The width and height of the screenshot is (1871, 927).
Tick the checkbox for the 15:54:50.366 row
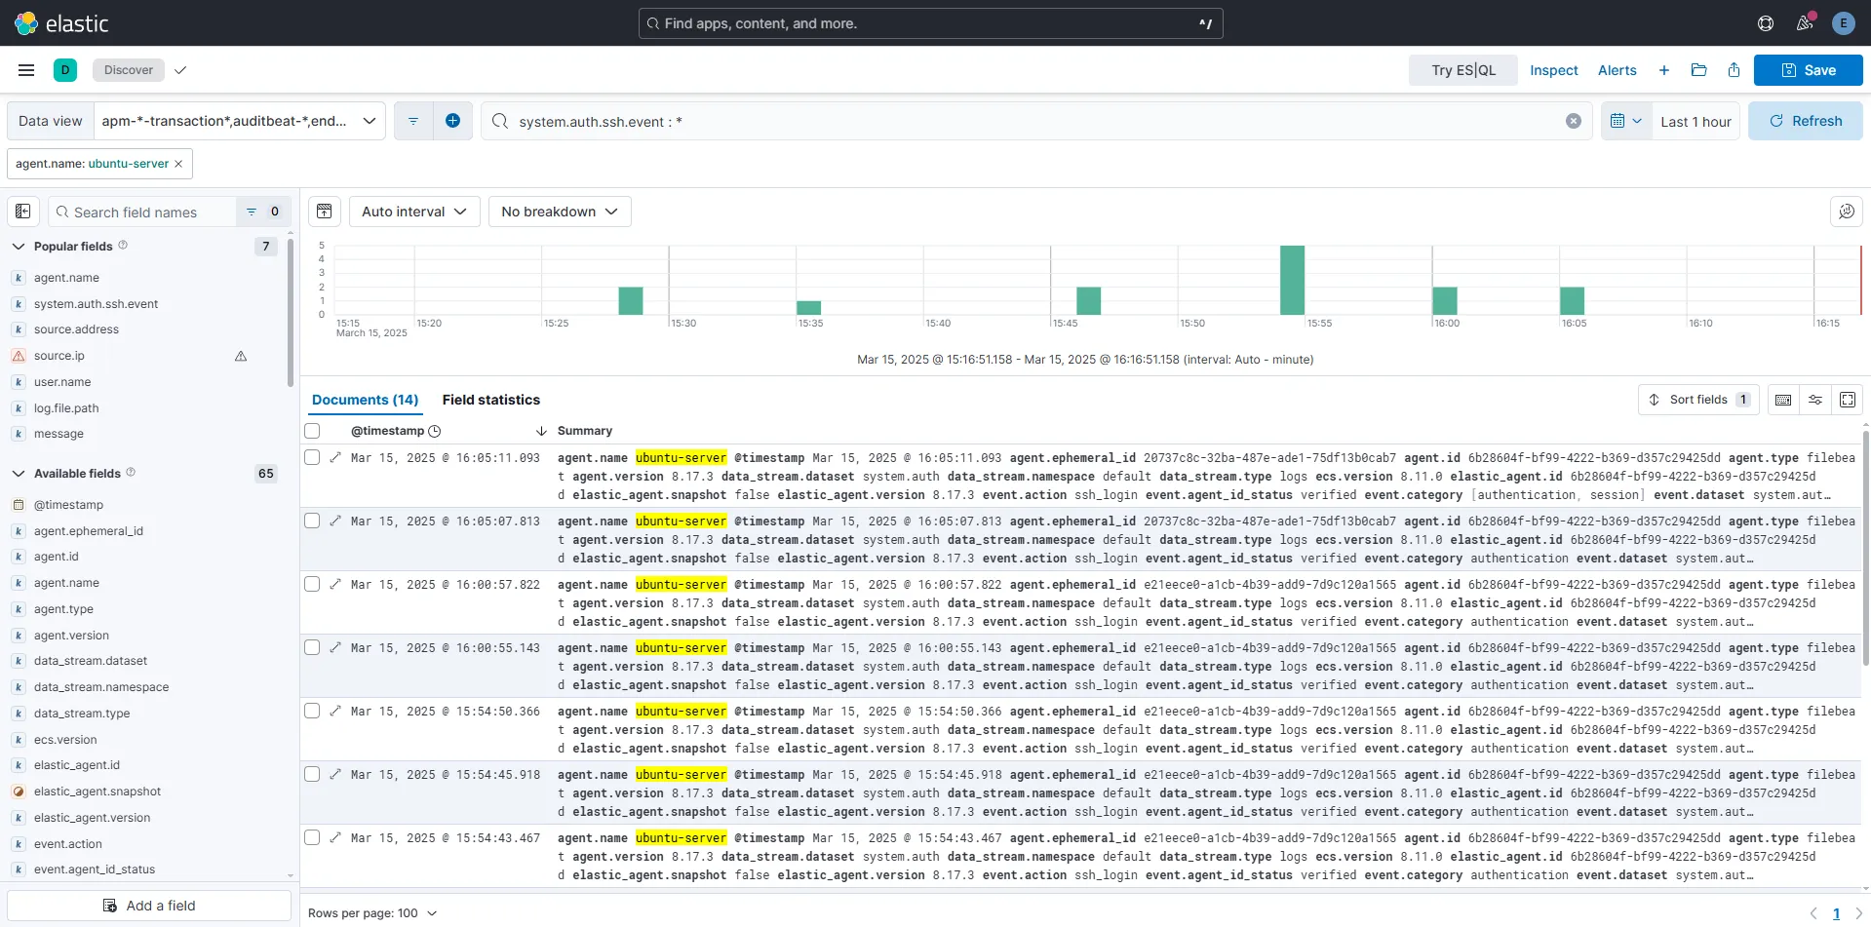(312, 711)
